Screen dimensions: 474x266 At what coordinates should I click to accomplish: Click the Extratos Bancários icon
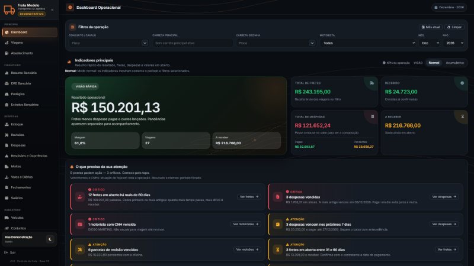click(x=7, y=105)
